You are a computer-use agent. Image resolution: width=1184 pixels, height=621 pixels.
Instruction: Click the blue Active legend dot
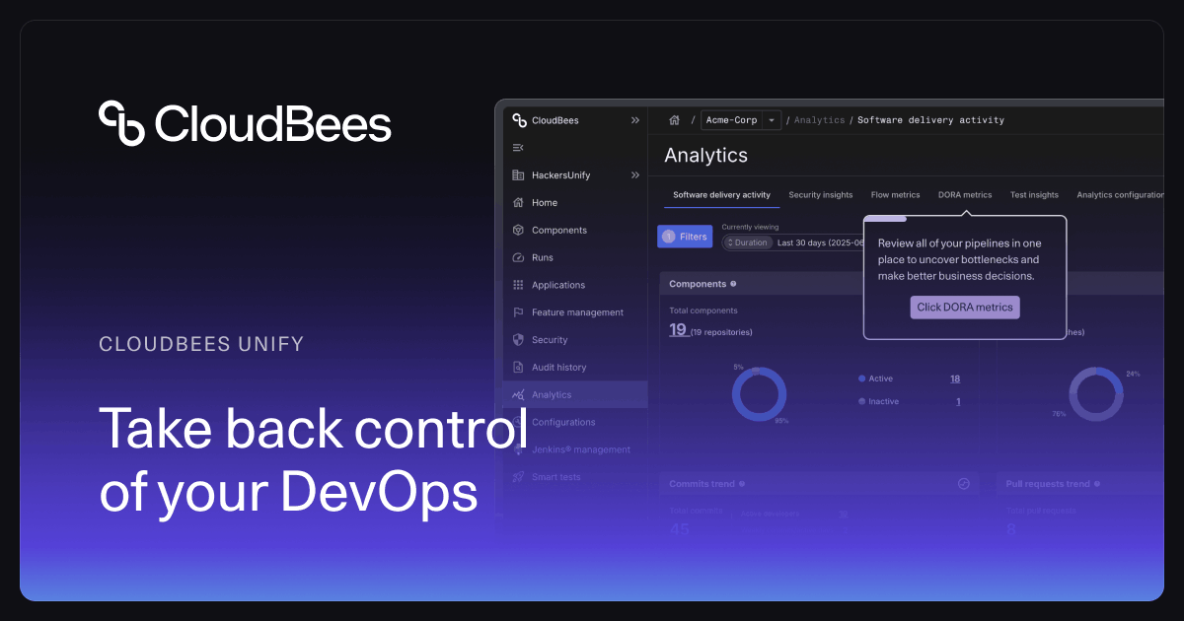(x=861, y=379)
